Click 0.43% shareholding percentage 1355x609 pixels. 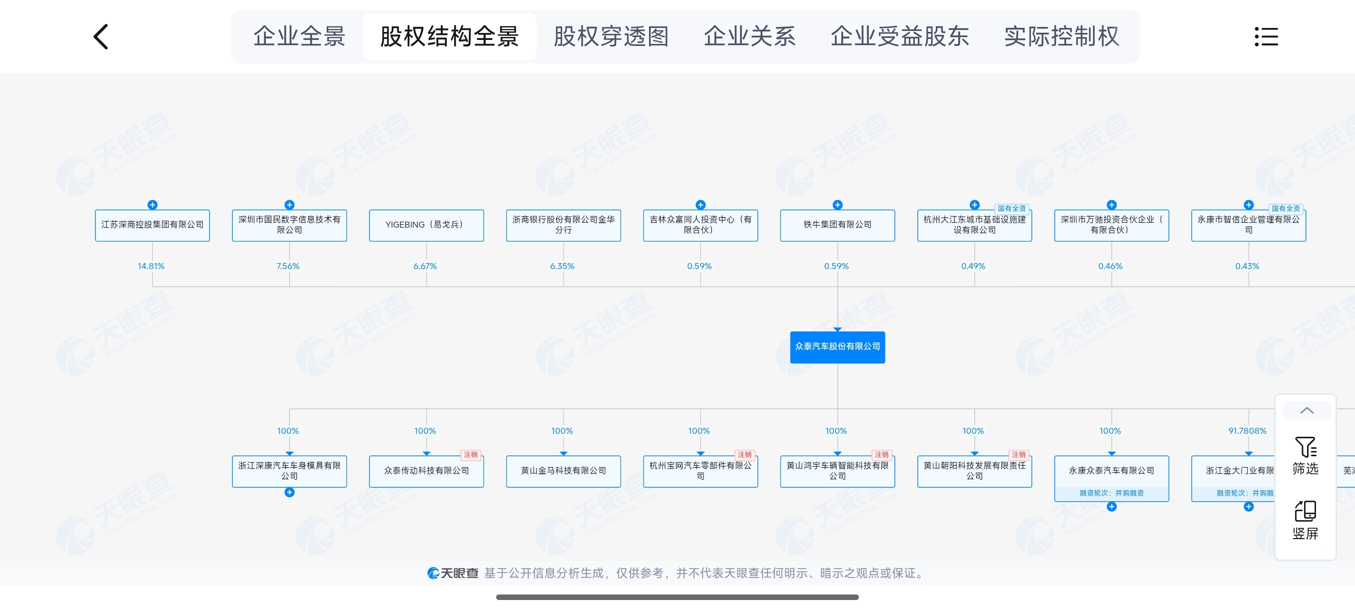pyautogui.click(x=1247, y=267)
